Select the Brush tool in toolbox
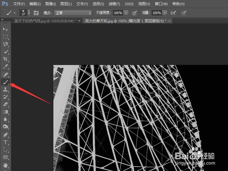228x171 pixels. 5,82
